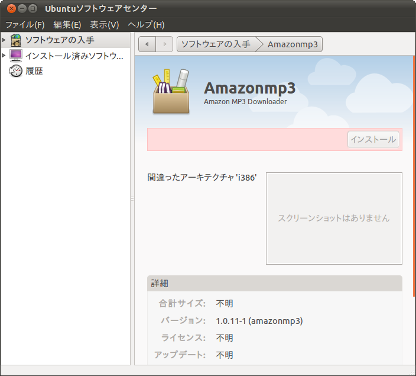
Task: Click the empty screenshot placeholder thumbnail
Action: pos(334,218)
